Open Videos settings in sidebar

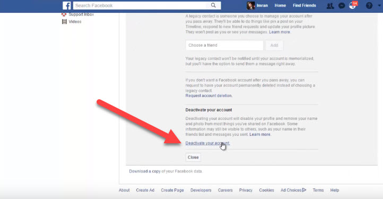pos(75,22)
